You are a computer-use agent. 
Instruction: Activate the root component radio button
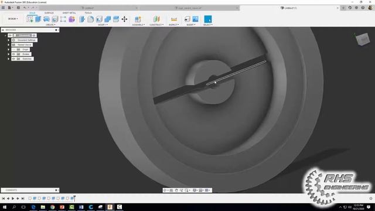[34, 35]
